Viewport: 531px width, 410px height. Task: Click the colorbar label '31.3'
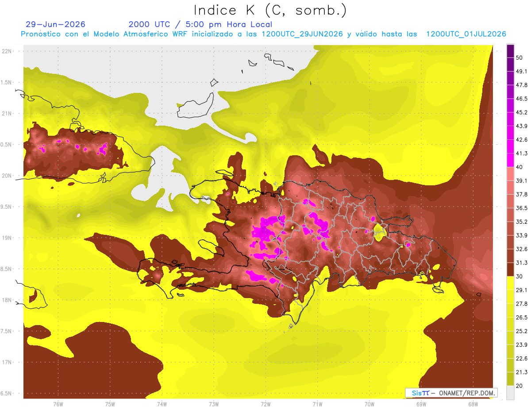click(521, 263)
